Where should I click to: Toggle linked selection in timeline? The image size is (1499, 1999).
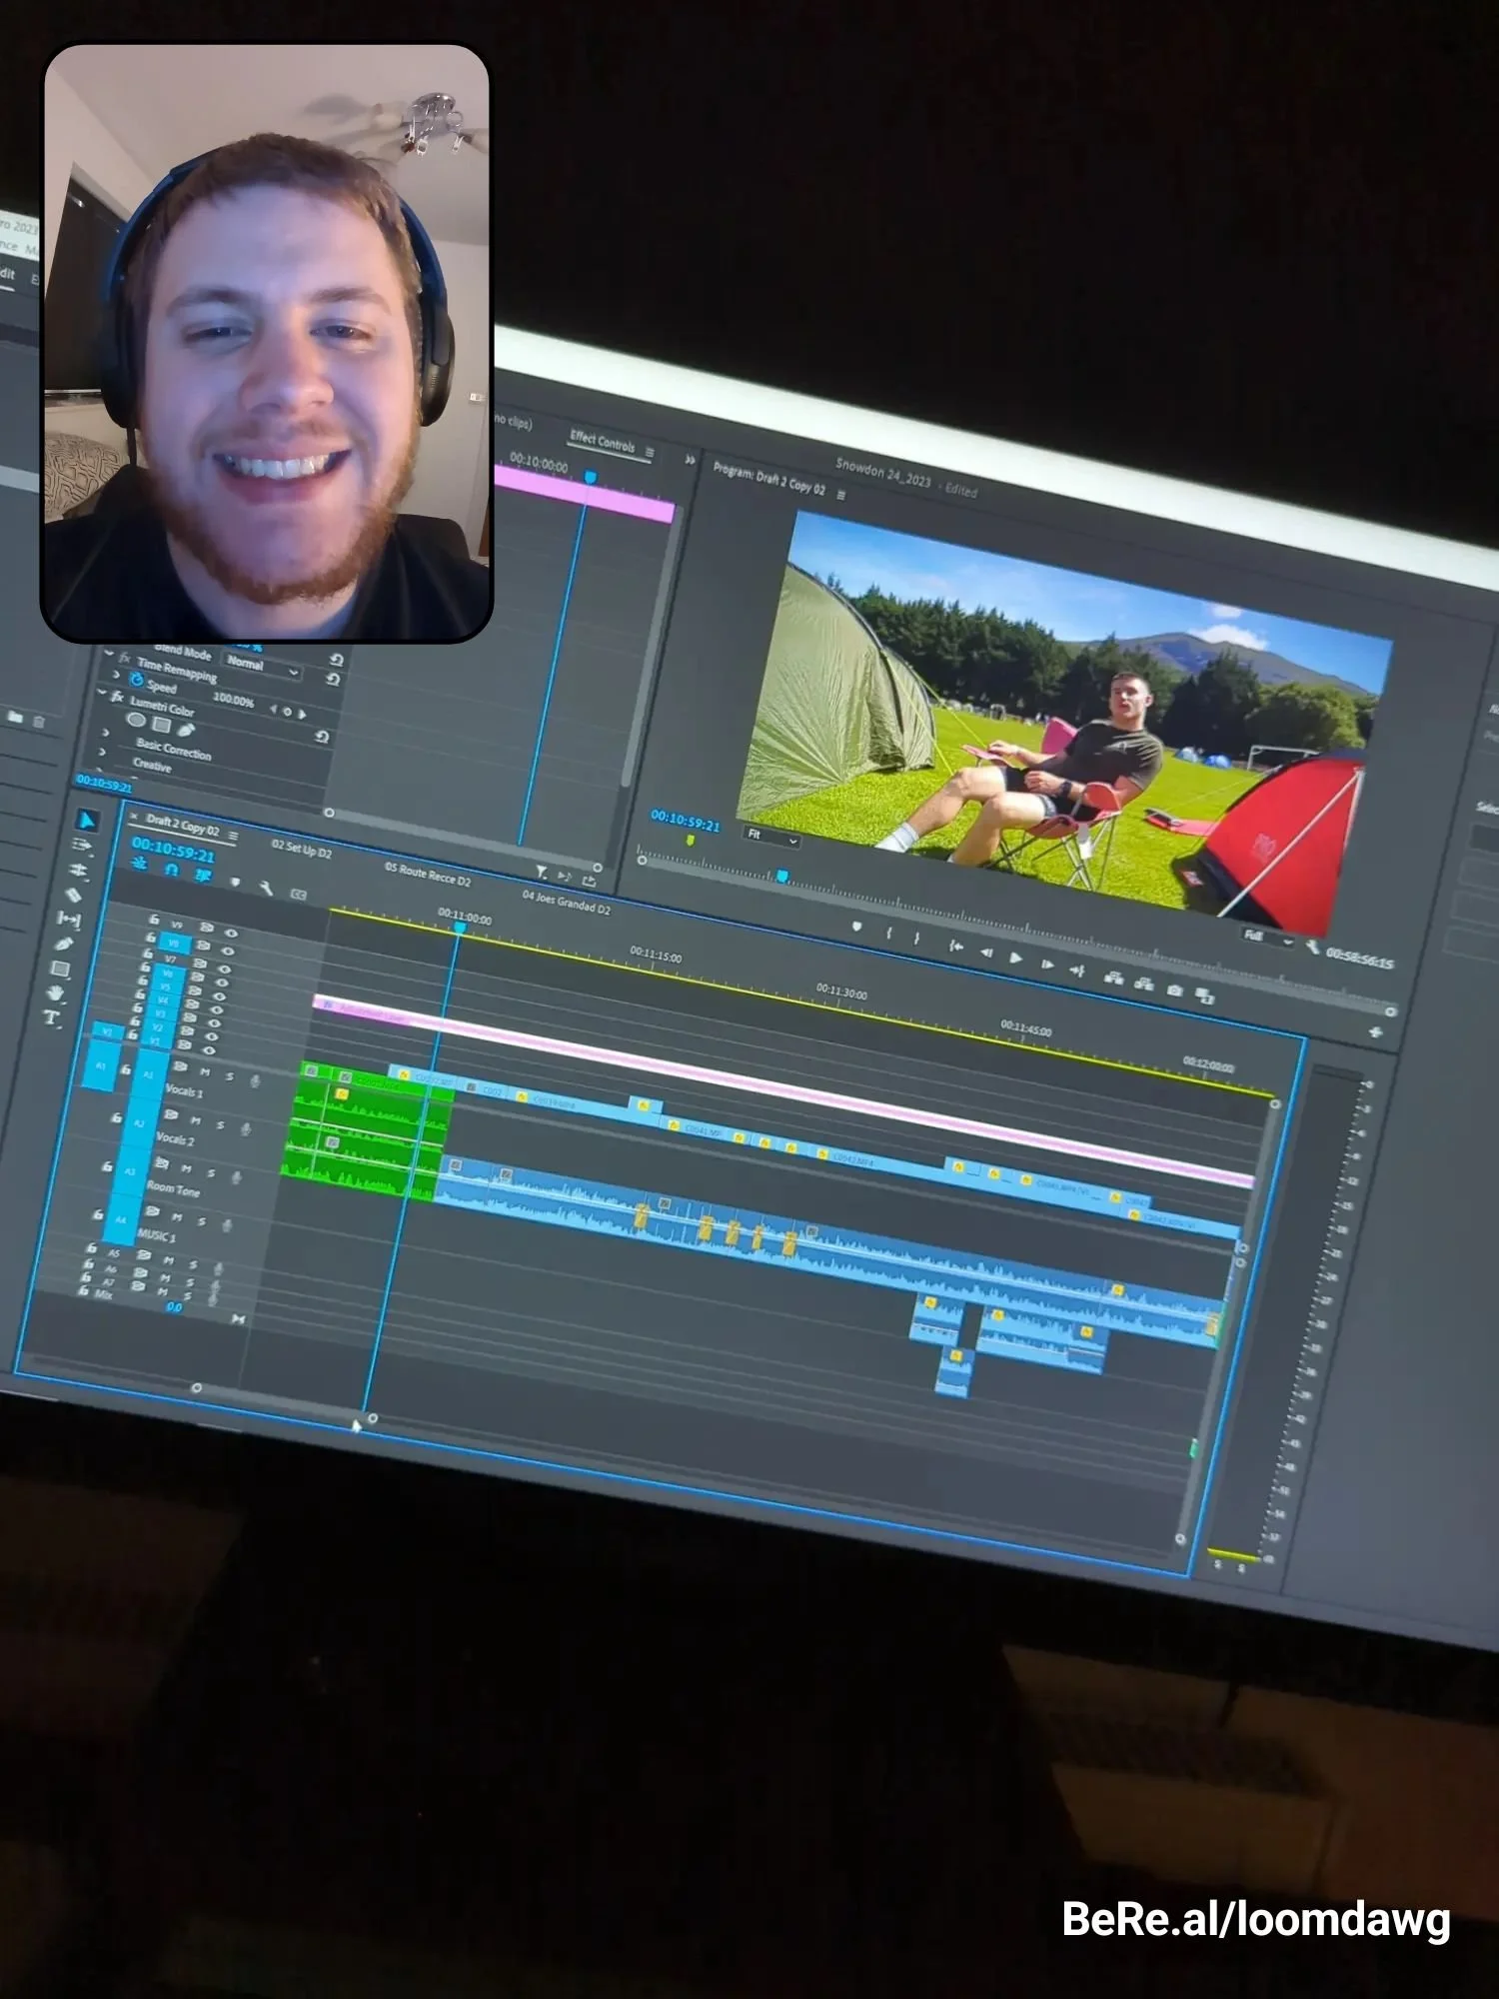pos(203,876)
